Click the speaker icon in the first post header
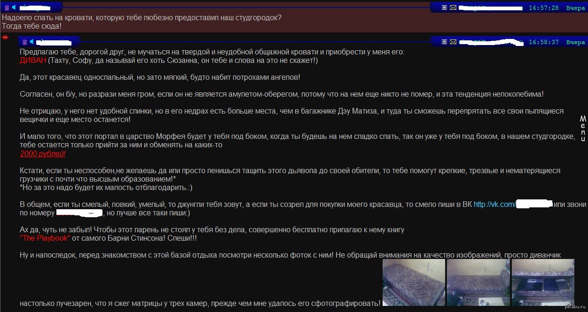This screenshot has height=312, width=588. tap(14, 8)
